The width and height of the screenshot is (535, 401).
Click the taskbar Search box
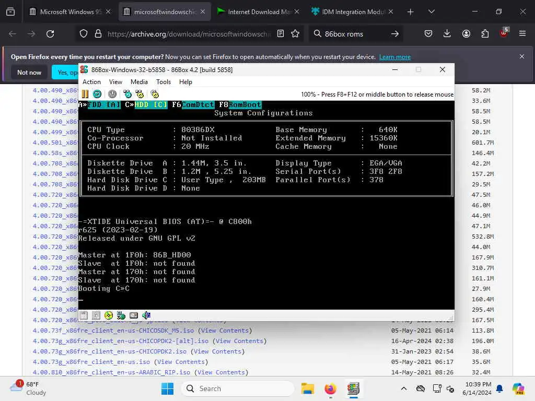point(238,388)
